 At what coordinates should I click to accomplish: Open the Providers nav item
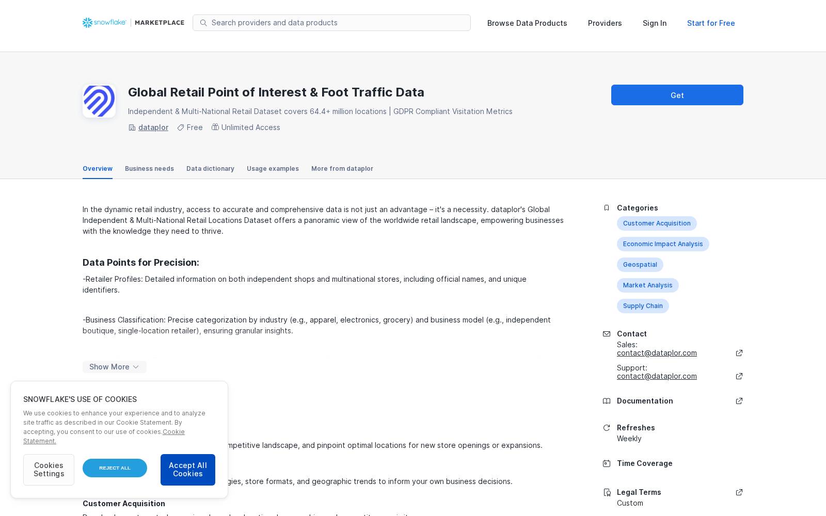pos(605,23)
